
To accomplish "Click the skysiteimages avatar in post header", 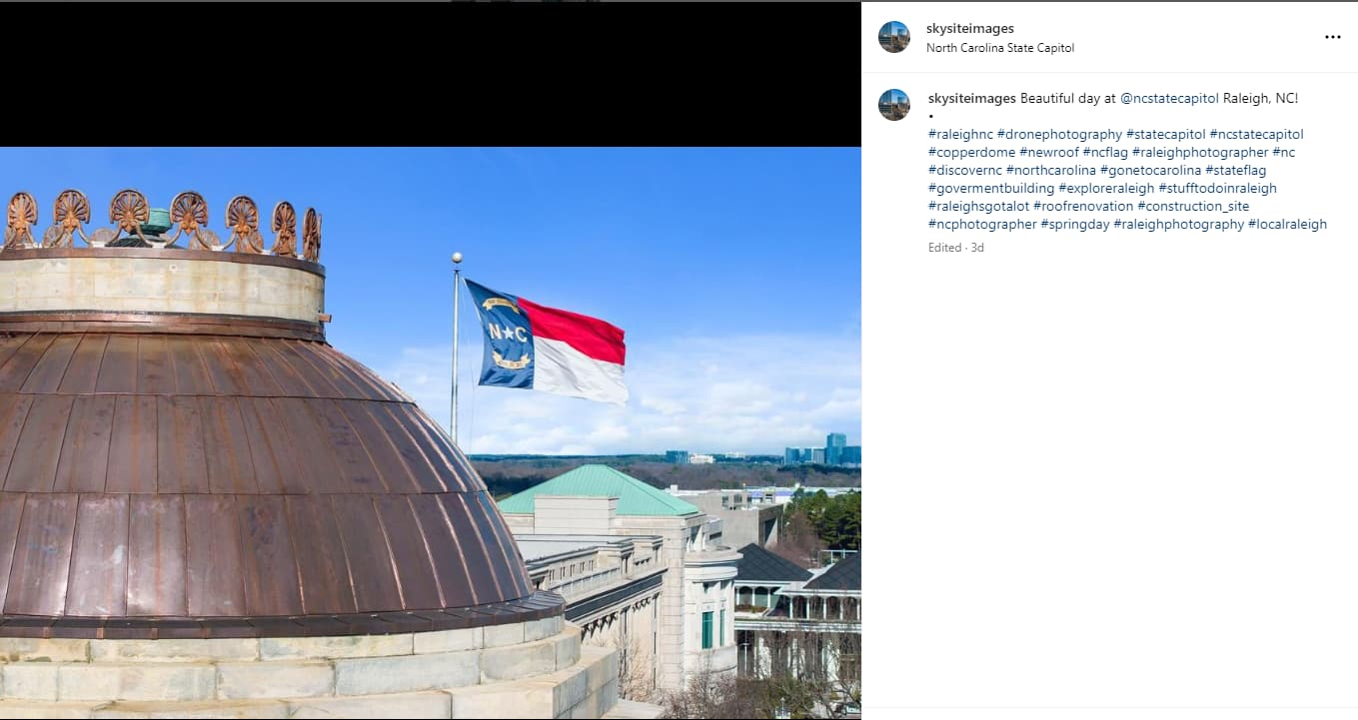I will pos(893,37).
